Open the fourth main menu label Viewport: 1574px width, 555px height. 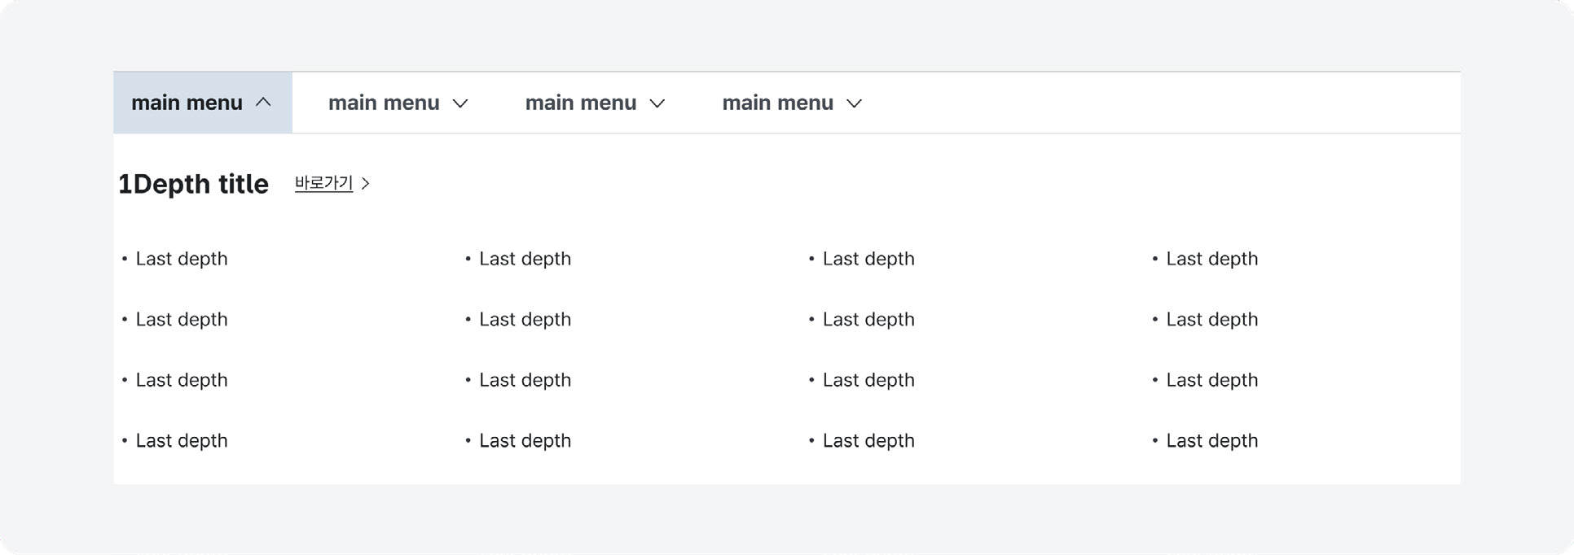[778, 103]
